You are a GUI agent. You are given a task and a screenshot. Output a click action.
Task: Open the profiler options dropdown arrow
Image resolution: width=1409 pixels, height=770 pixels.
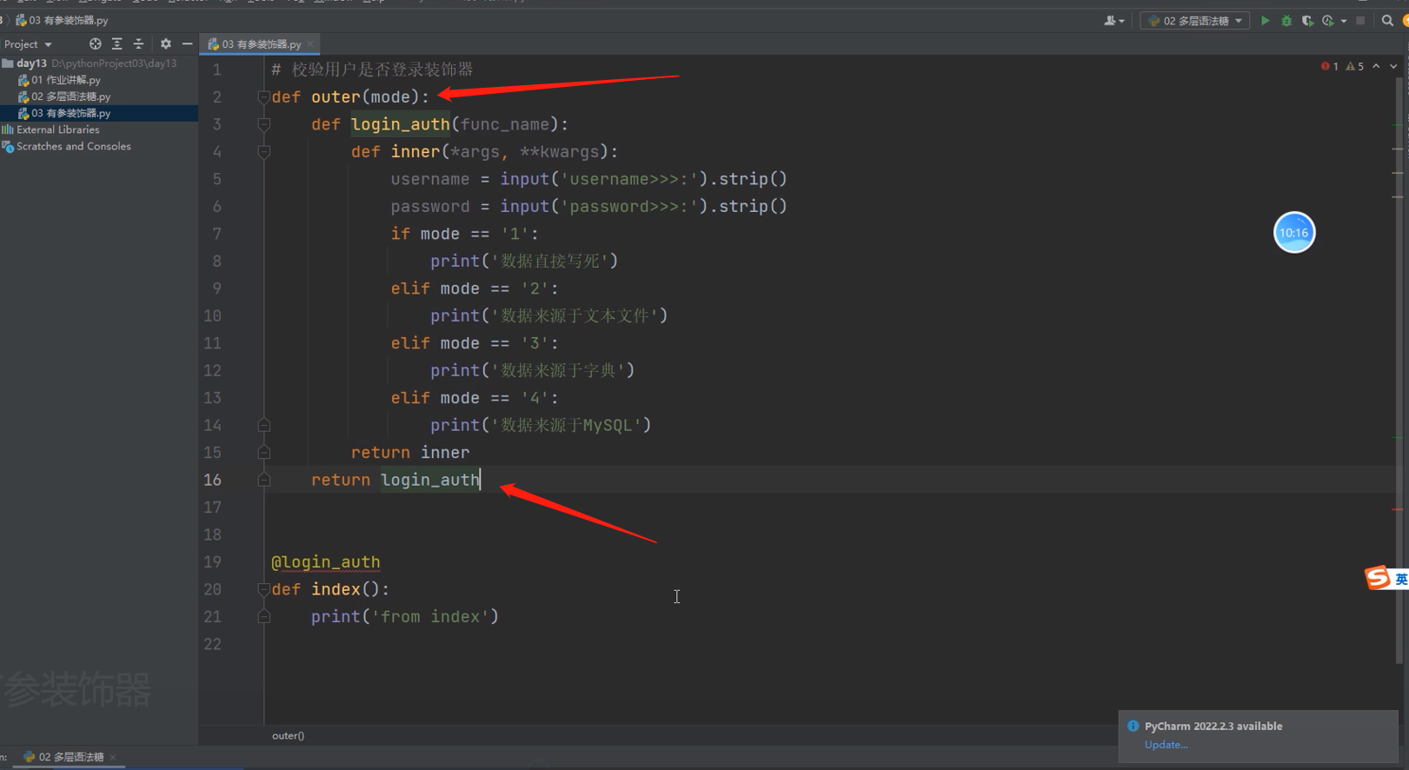pos(1344,21)
